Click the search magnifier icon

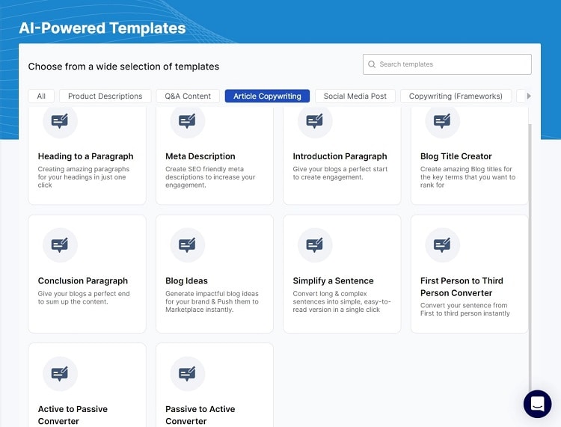372,64
